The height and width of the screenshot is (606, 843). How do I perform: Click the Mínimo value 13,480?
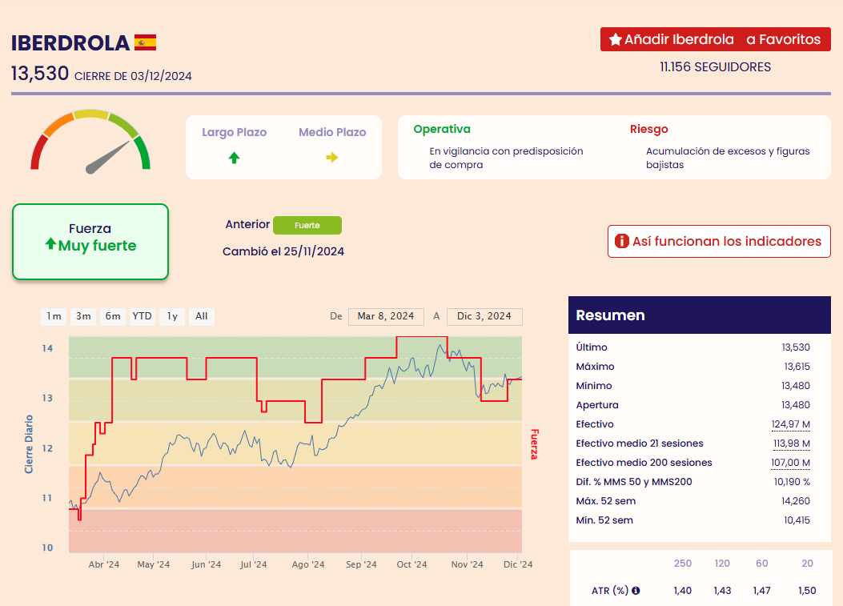796,386
